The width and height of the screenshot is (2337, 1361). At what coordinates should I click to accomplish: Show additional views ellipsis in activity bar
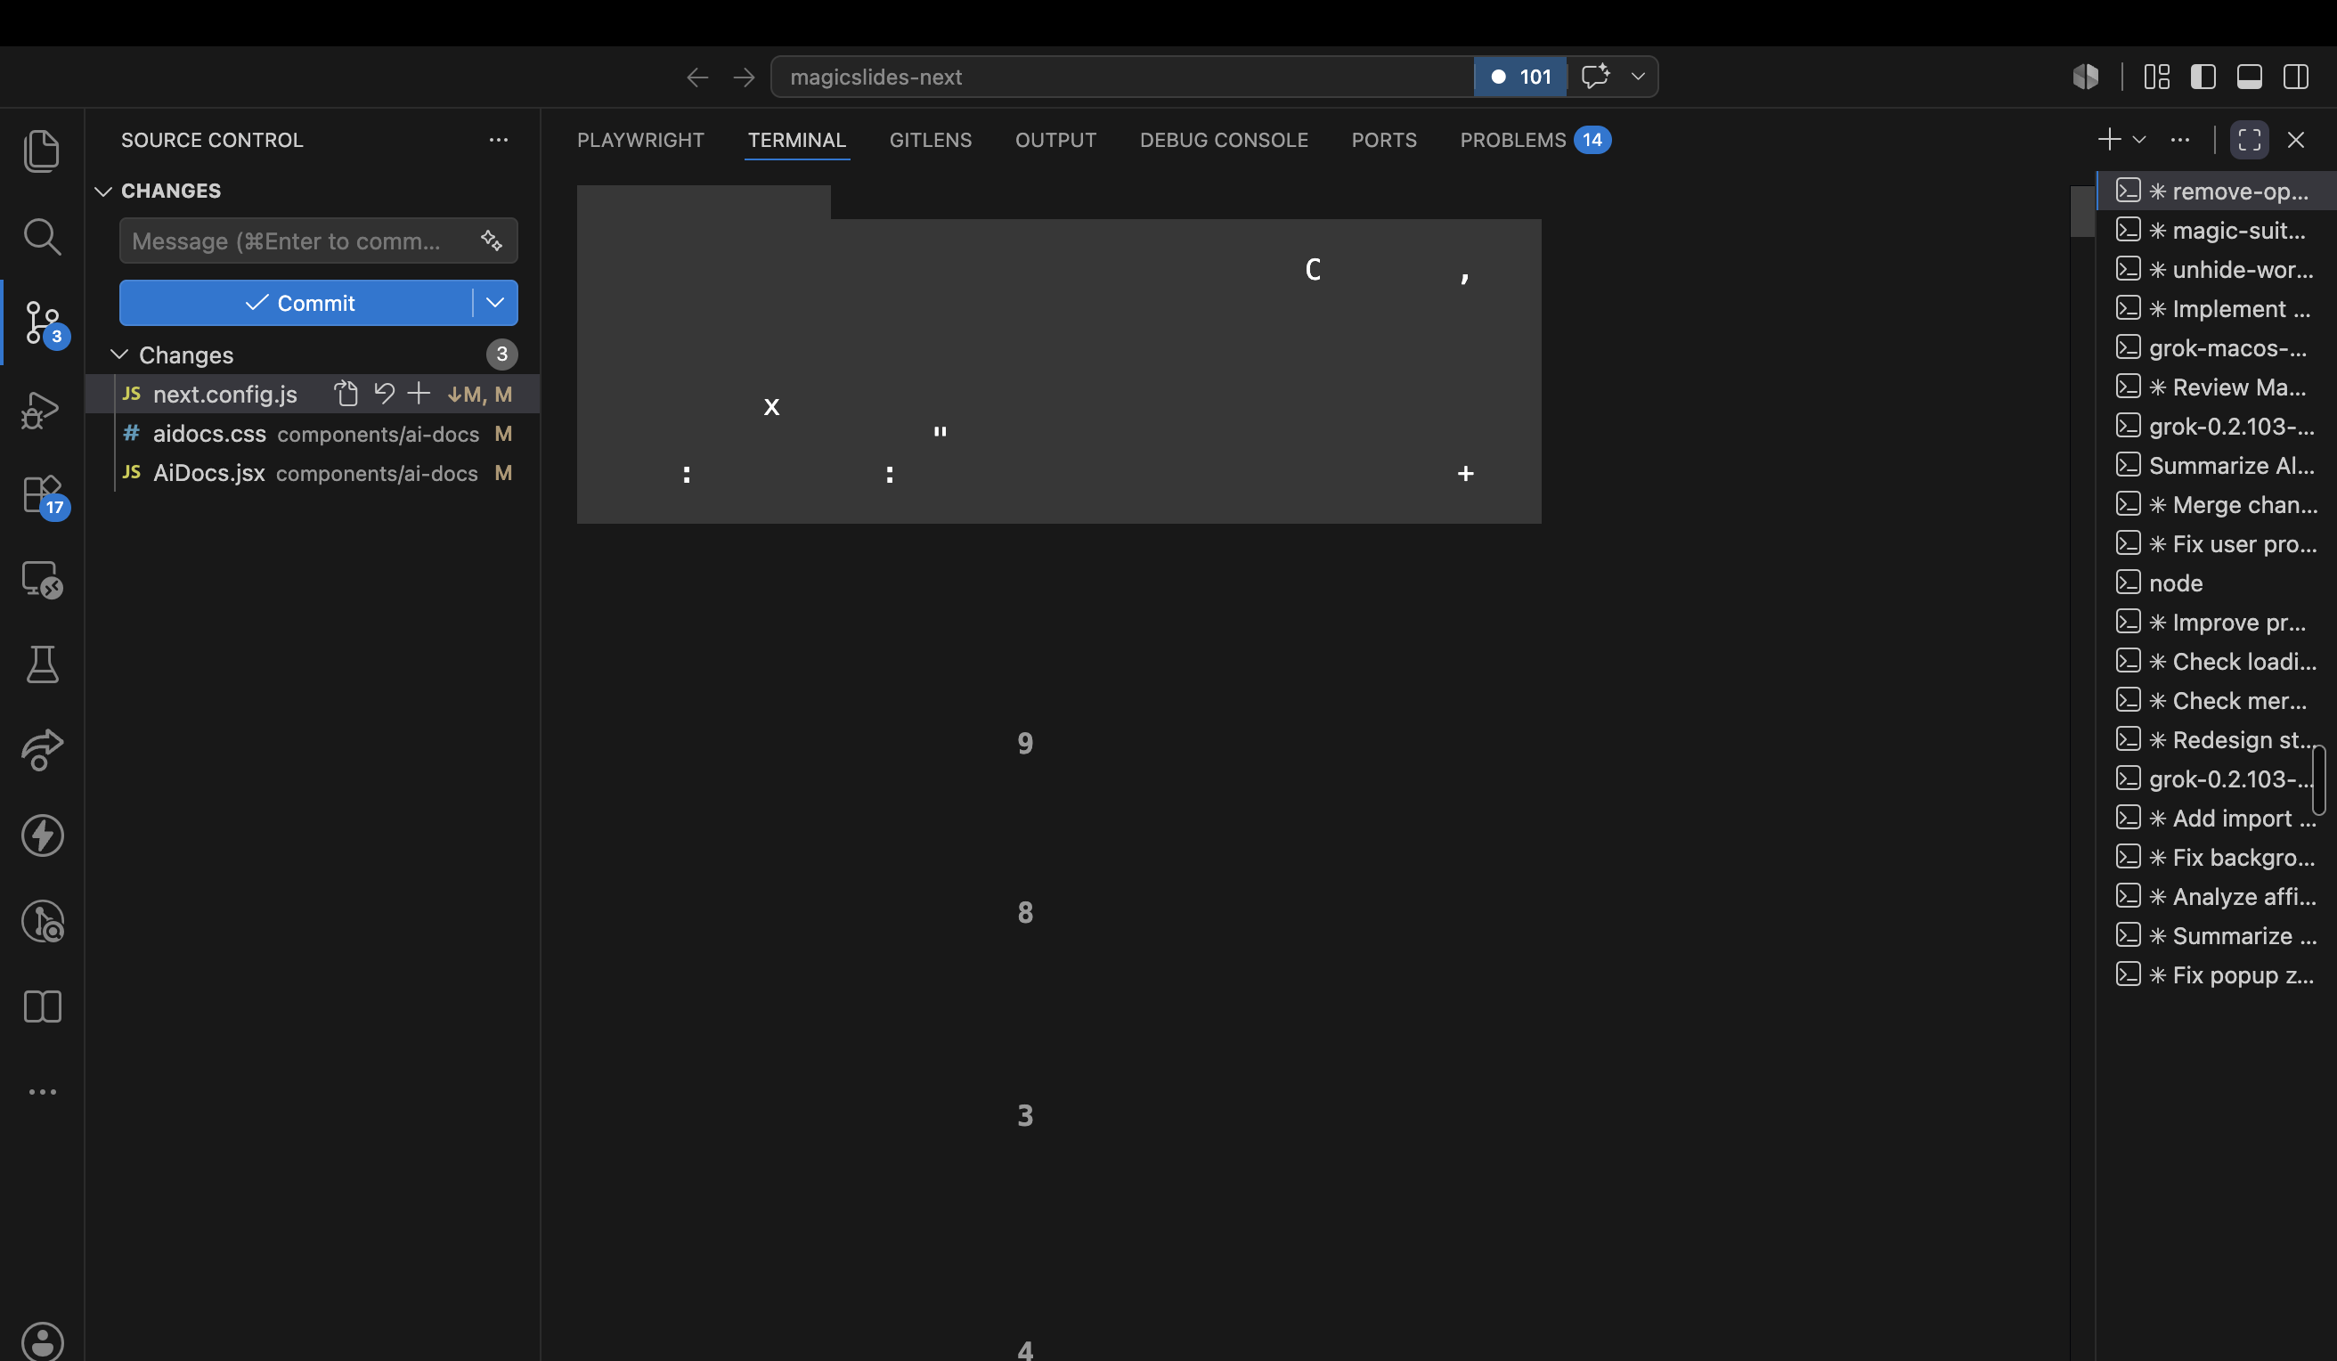pyautogui.click(x=42, y=1092)
